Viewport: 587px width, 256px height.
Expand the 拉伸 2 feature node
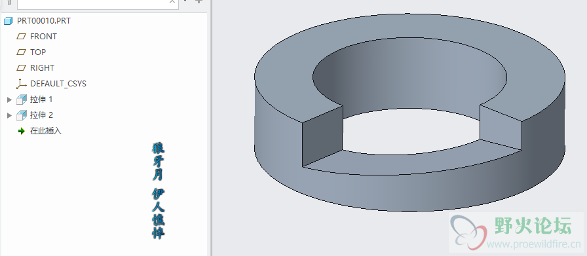[10, 115]
